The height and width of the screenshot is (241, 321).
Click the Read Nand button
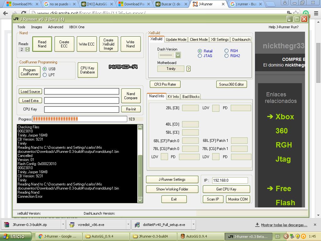pyautogui.click(x=42, y=44)
